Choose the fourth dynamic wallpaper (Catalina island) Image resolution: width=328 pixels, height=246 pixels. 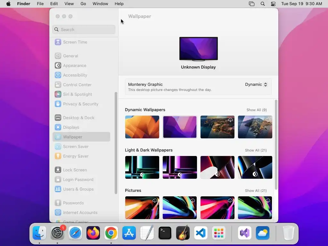(x=255, y=127)
